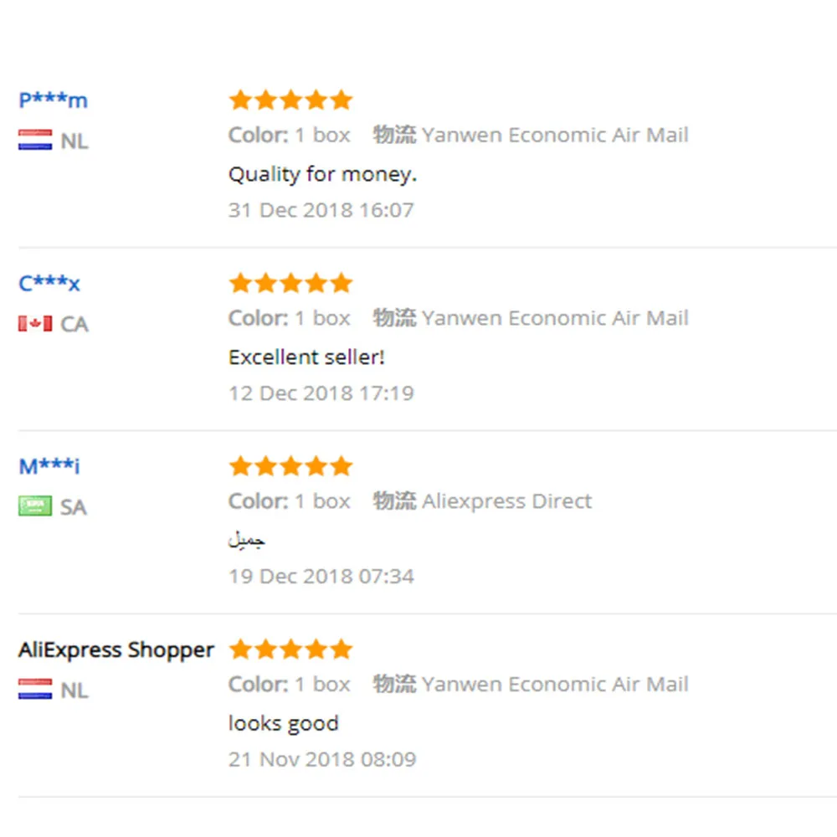Click the star rating on P***m's review

pyautogui.click(x=290, y=100)
